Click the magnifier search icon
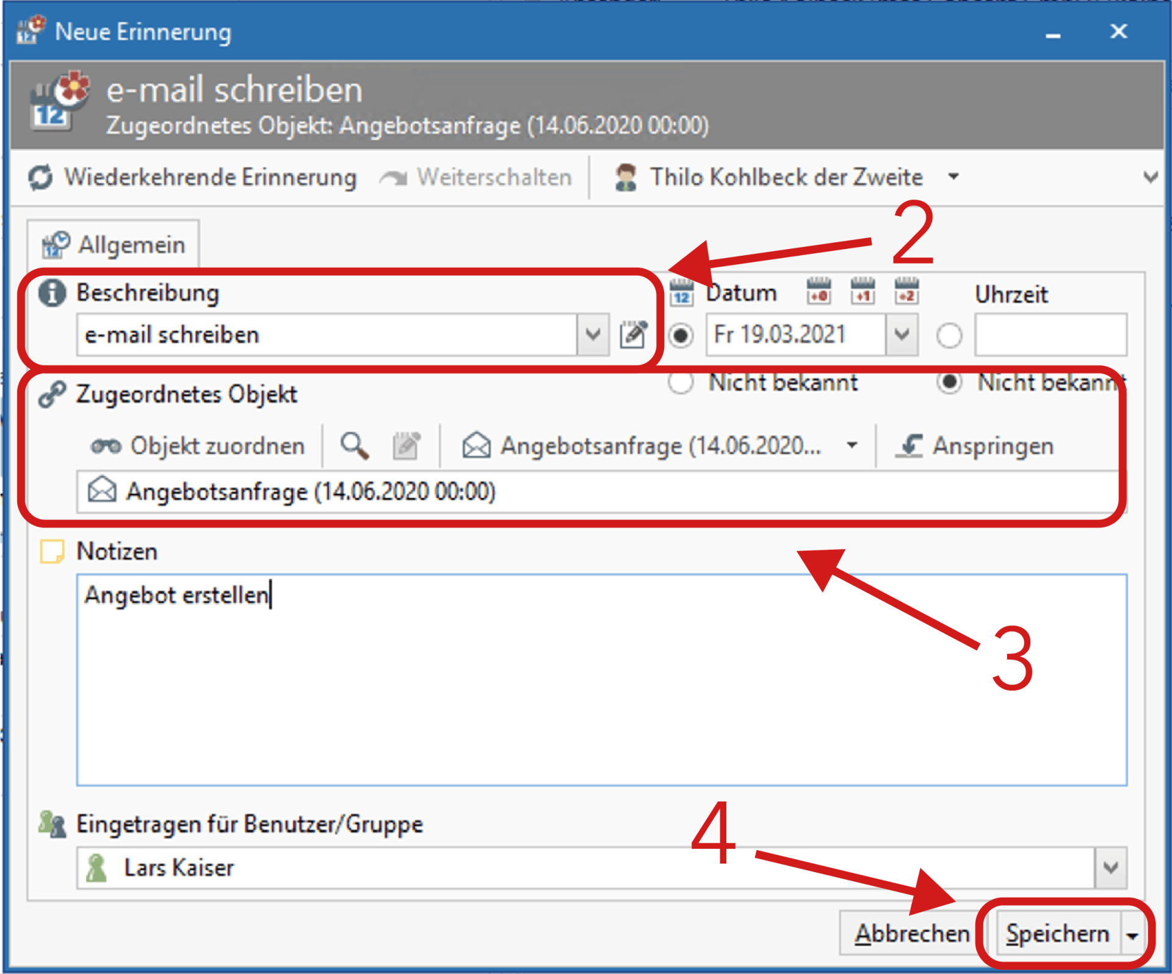The height and width of the screenshot is (974, 1172). point(355,446)
